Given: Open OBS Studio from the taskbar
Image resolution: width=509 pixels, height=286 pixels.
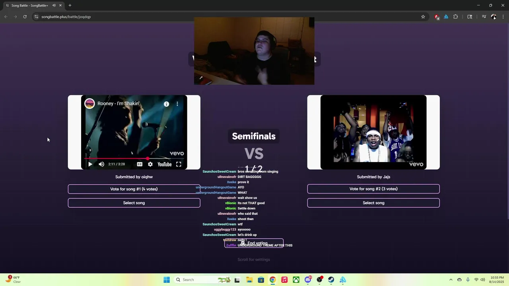Looking at the screenshot, I should coord(319,280).
